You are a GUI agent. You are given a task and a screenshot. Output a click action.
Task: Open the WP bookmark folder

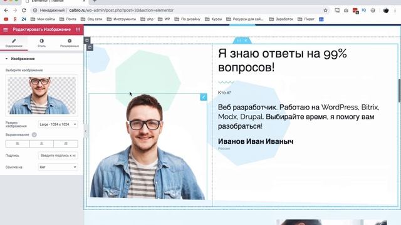(x=164, y=19)
